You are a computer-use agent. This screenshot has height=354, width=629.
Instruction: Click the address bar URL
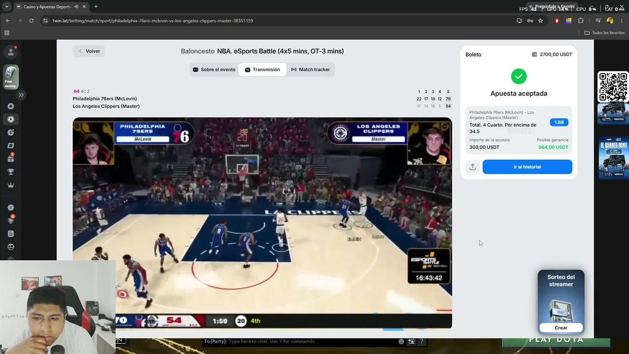(x=153, y=21)
